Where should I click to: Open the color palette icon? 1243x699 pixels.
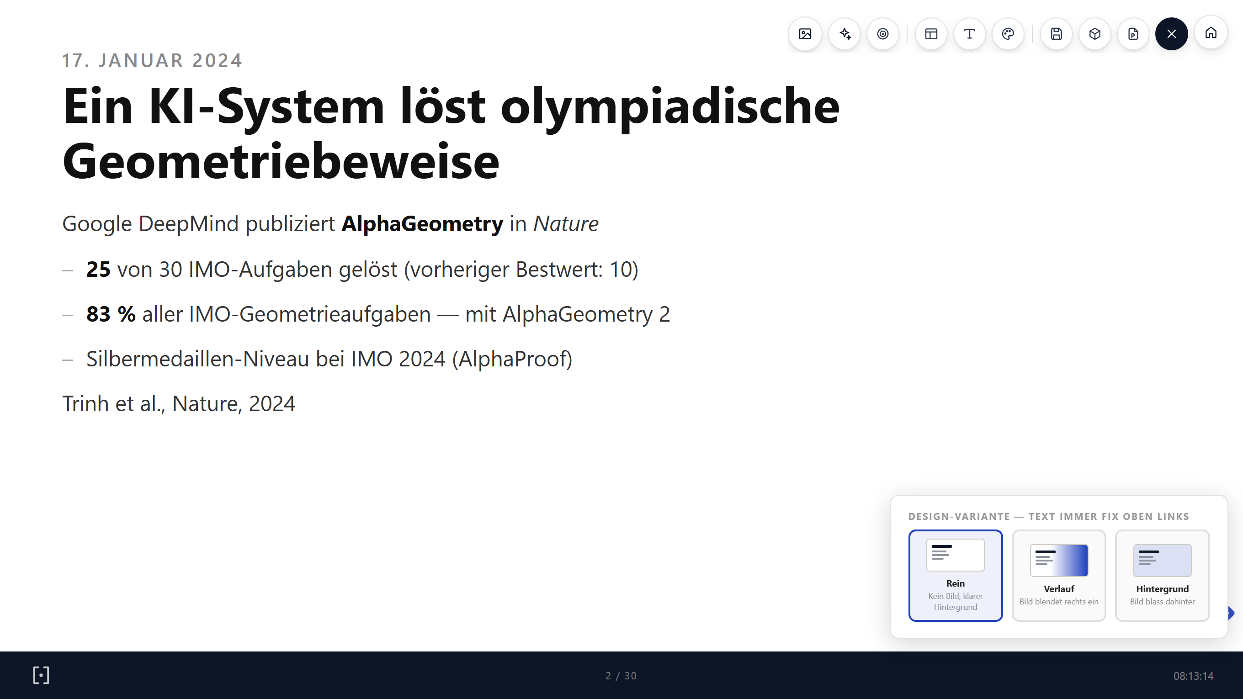pyautogui.click(x=1008, y=34)
